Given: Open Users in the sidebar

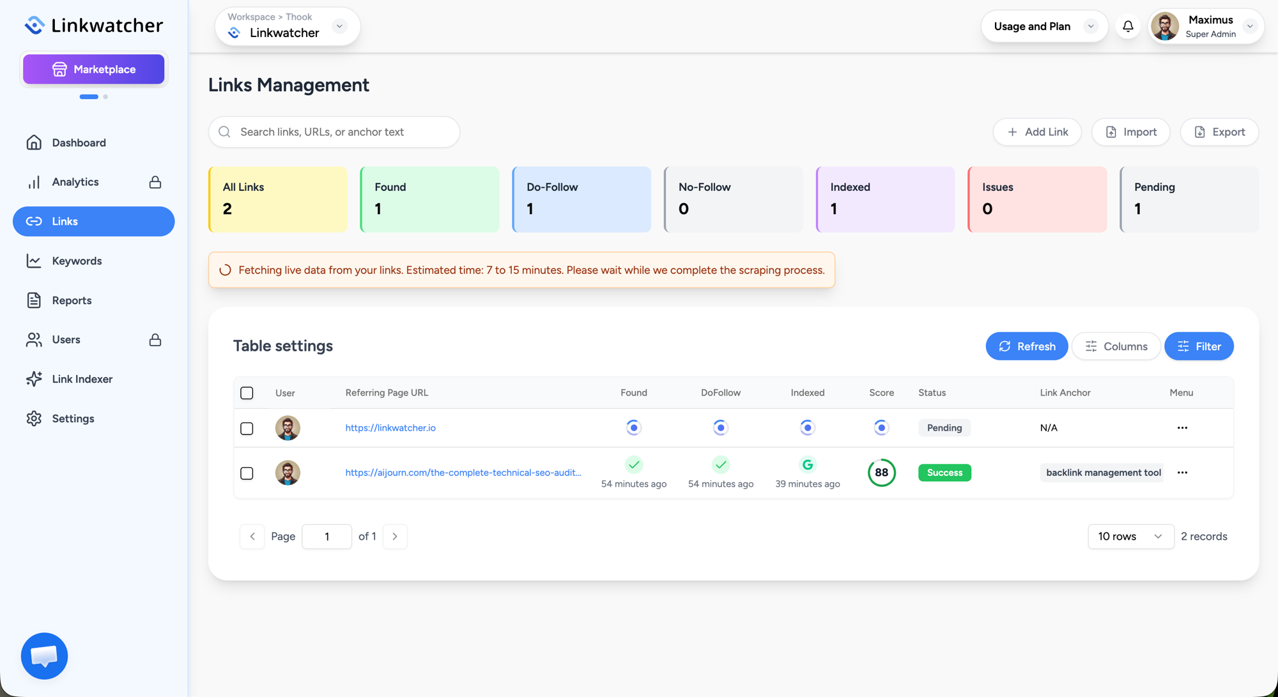Looking at the screenshot, I should coord(94,340).
